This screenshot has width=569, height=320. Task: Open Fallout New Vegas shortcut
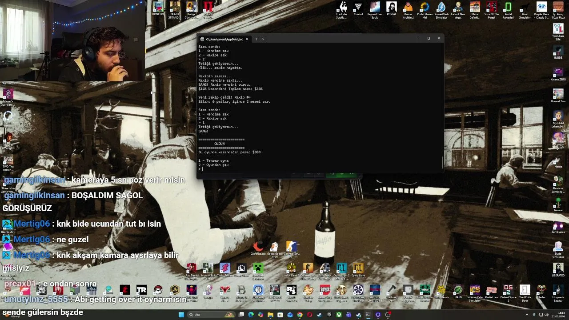(x=458, y=10)
